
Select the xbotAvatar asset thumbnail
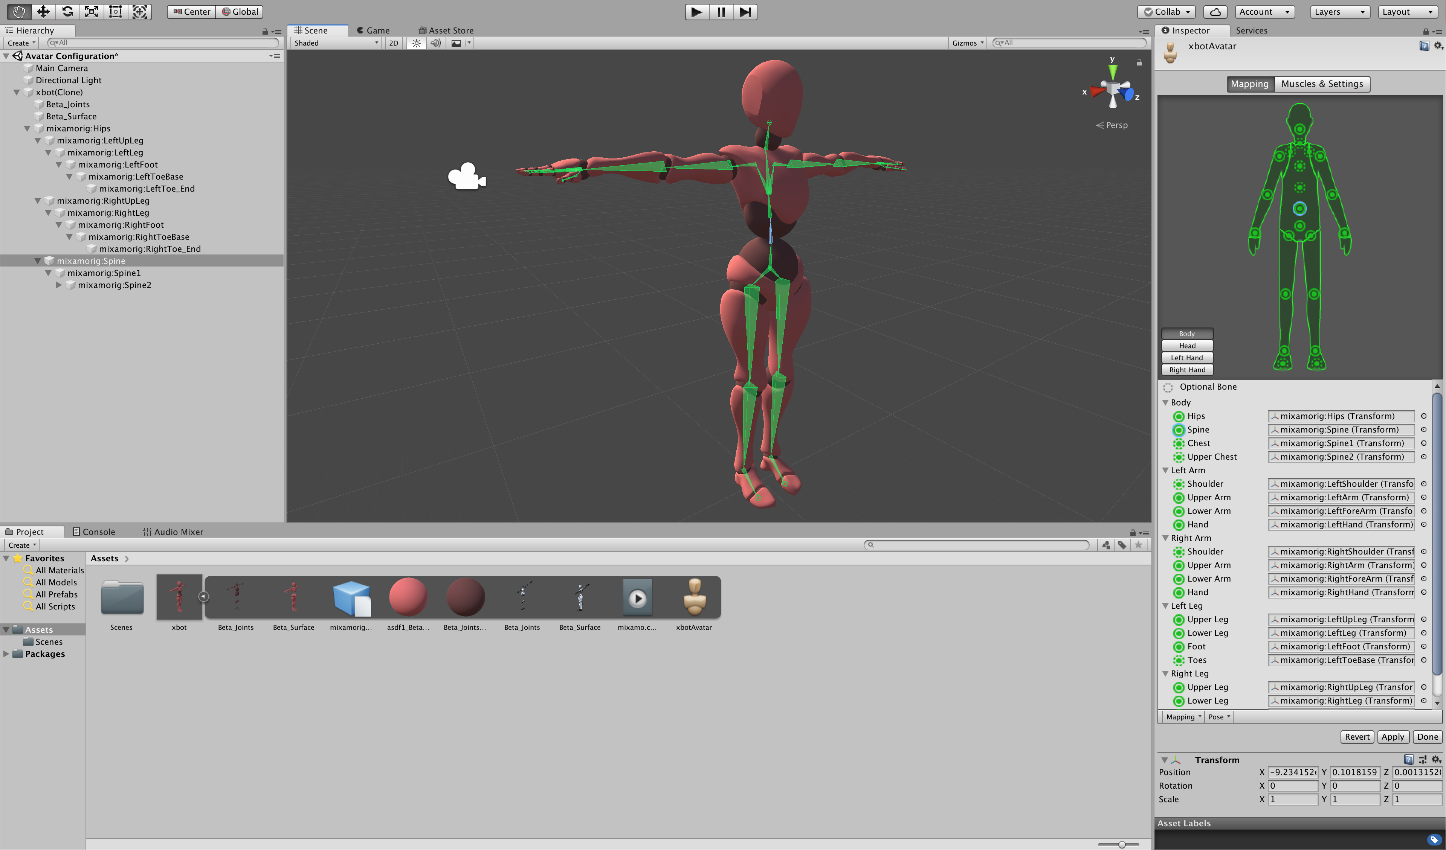pos(694,597)
